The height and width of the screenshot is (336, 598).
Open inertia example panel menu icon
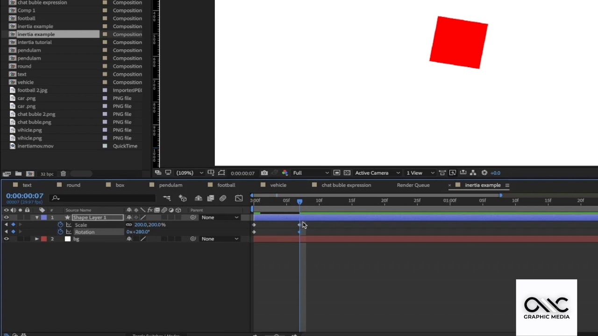pos(507,185)
